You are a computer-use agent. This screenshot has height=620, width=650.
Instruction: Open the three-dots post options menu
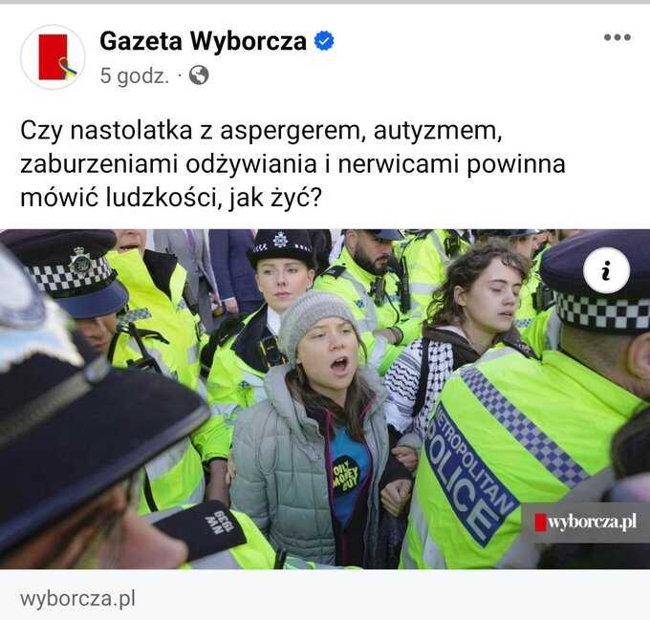click(617, 37)
